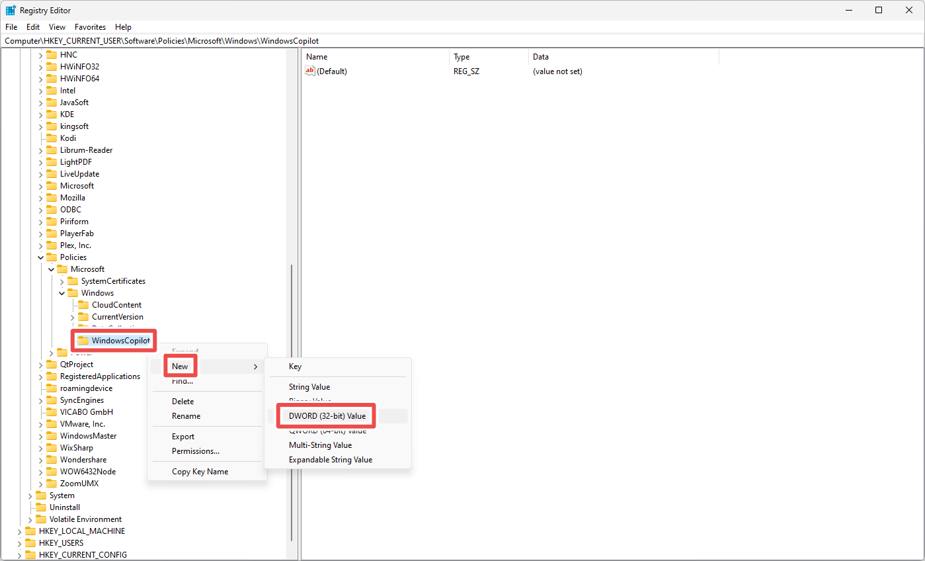925x561 pixels.
Task: Click the Registry Editor app icon in title bar
Action: [11, 10]
